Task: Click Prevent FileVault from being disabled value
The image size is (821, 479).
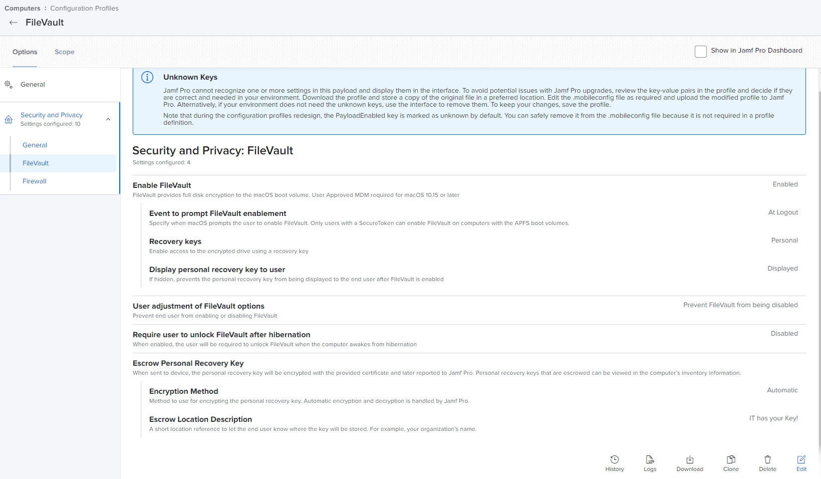Action: pos(740,305)
